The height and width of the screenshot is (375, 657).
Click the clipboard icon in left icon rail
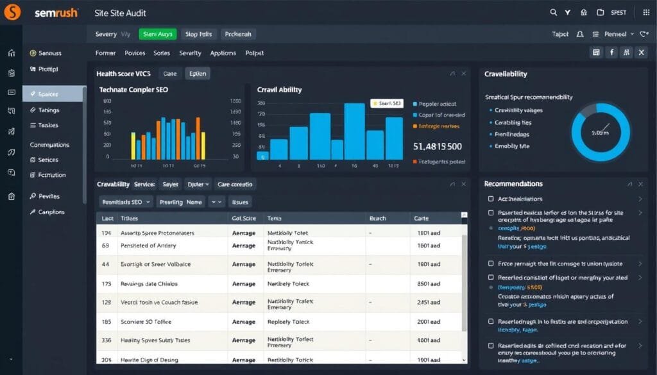[11, 73]
